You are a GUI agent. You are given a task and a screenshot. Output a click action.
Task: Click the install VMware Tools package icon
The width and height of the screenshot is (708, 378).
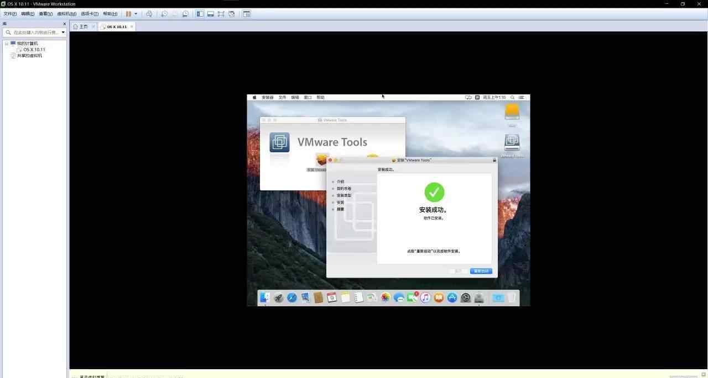pos(322,159)
